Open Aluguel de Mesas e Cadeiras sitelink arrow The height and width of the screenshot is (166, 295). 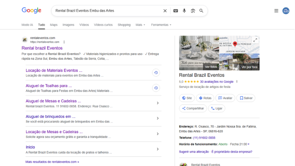coord(157,103)
